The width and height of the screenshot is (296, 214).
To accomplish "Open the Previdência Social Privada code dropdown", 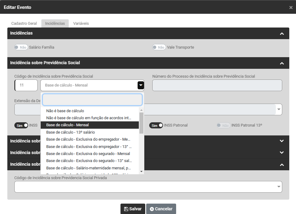I will (148, 187).
